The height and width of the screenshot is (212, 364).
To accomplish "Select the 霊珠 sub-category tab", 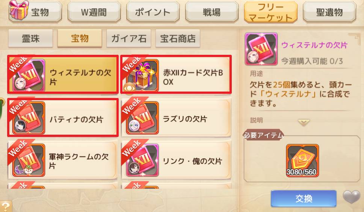I will click(x=30, y=38).
